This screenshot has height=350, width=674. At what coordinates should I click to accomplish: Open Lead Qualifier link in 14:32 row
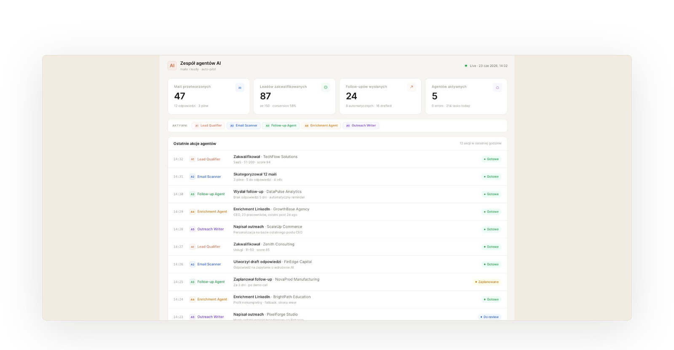click(209, 159)
